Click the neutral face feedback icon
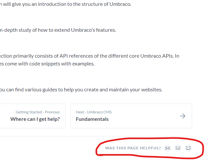This screenshot has height=161, width=207. (178, 148)
